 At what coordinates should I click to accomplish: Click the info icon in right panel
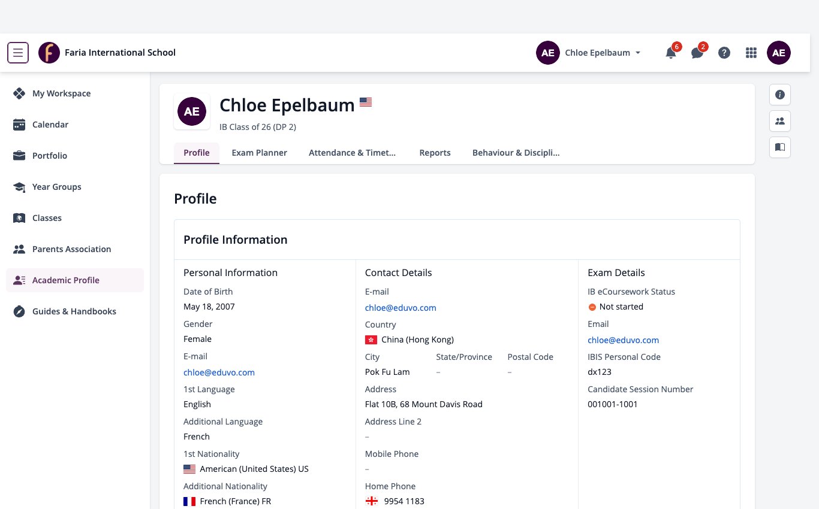pyautogui.click(x=780, y=95)
